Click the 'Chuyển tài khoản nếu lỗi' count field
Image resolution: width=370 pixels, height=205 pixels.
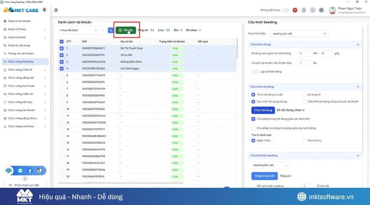click(304, 63)
